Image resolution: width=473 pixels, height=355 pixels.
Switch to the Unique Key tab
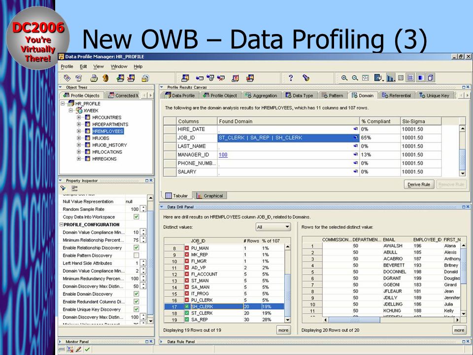[435, 95]
